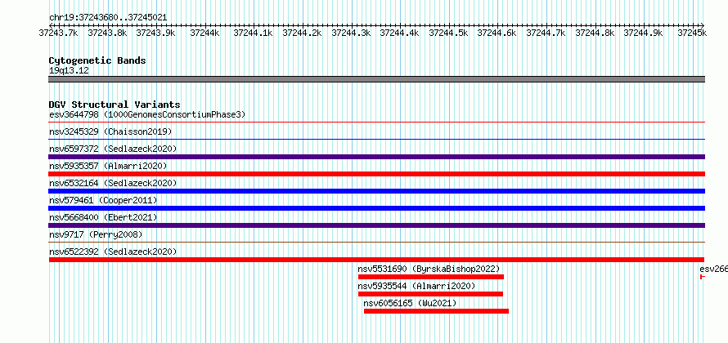728x343 pixels.
Task: Click the esv3644798 1000GenomesConsortiumPhase3 label
Action: (x=147, y=114)
